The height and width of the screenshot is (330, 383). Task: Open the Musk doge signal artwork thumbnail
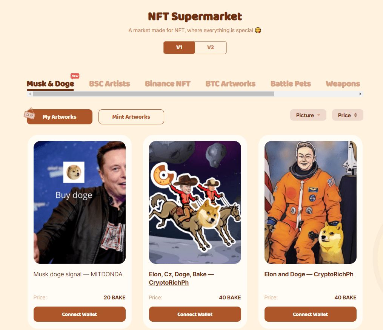point(80,202)
